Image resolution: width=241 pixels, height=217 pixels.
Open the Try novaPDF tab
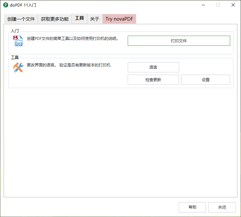point(119,19)
